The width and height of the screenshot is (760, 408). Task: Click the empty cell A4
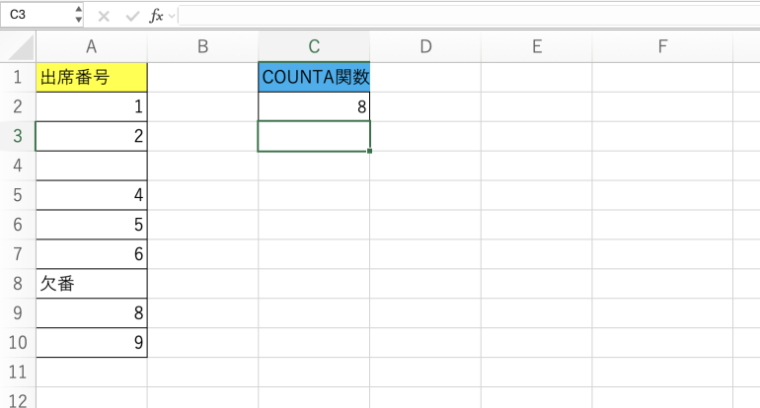click(91, 166)
